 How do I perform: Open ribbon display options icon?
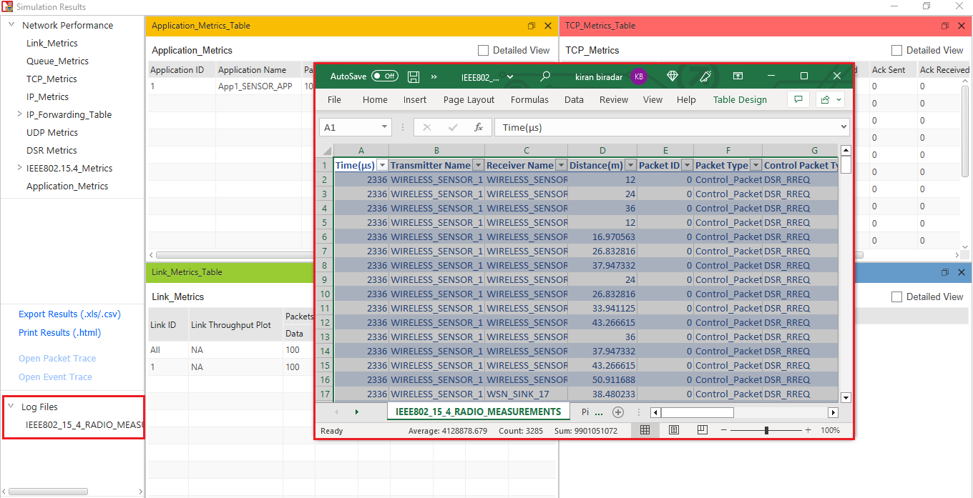[738, 76]
